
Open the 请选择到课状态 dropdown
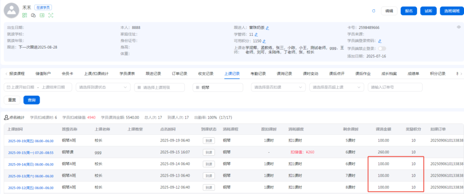click(103, 87)
